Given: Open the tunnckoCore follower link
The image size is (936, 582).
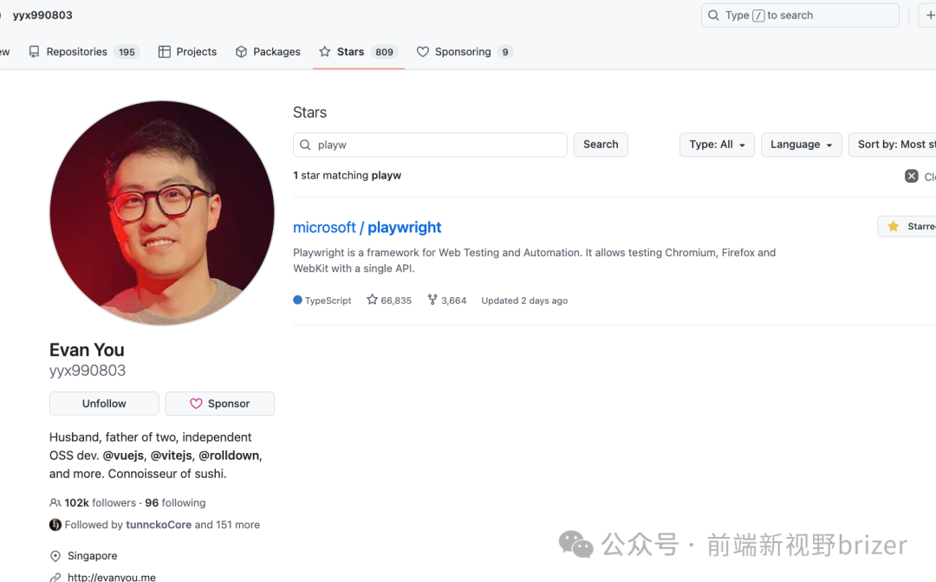Looking at the screenshot, I should 159,525.
